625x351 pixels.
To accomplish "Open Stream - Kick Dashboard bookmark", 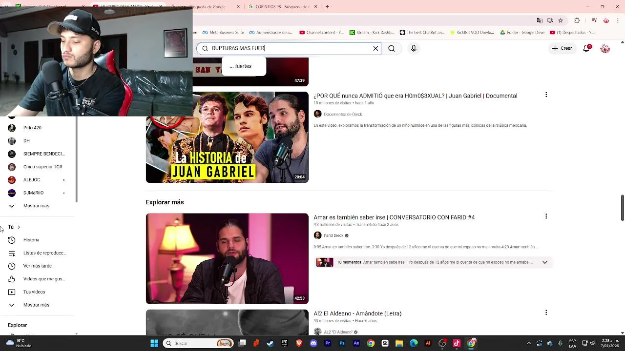I will [372, 33].
